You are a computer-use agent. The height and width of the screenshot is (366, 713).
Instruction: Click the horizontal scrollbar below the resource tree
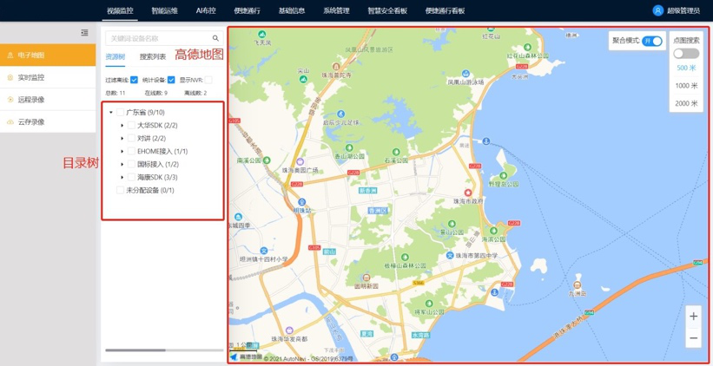pyautogui.click(x=135, y=350)
